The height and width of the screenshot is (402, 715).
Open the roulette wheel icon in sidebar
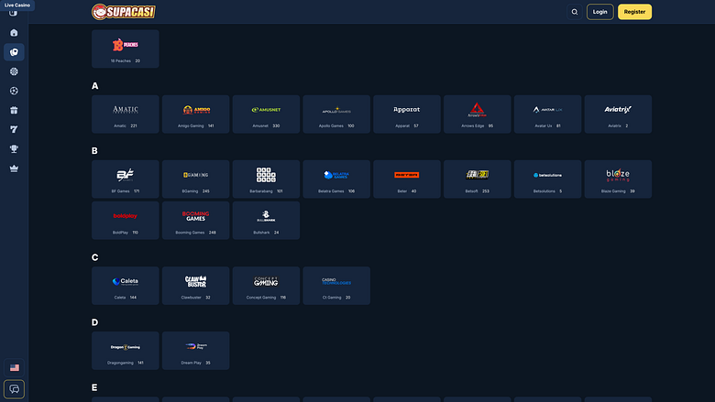click(14, 71)
